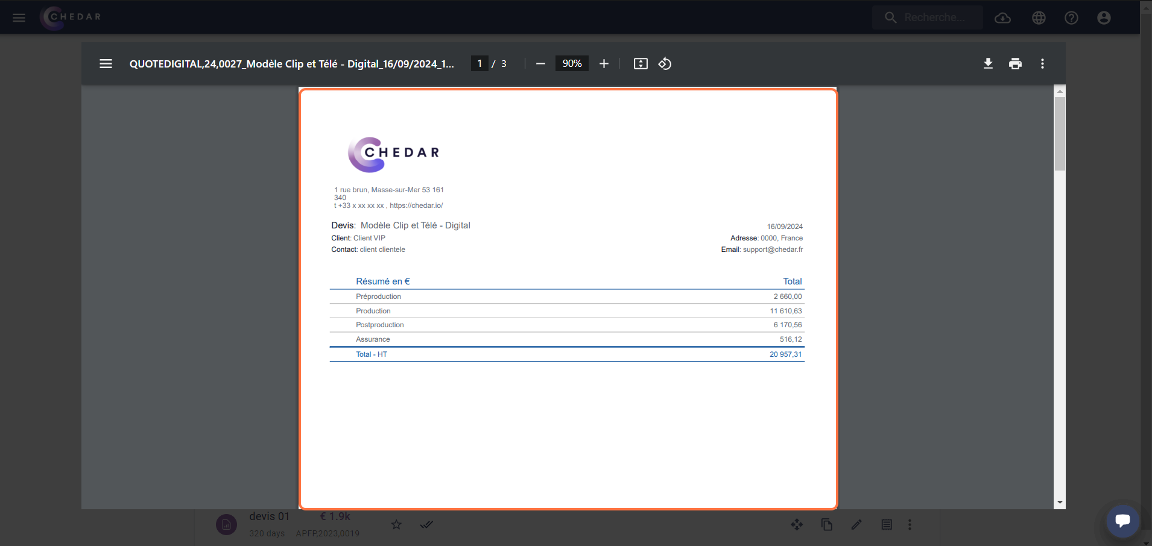
Task: Click the double checkmark icon for devis 01
Action: tap(426, 524)
